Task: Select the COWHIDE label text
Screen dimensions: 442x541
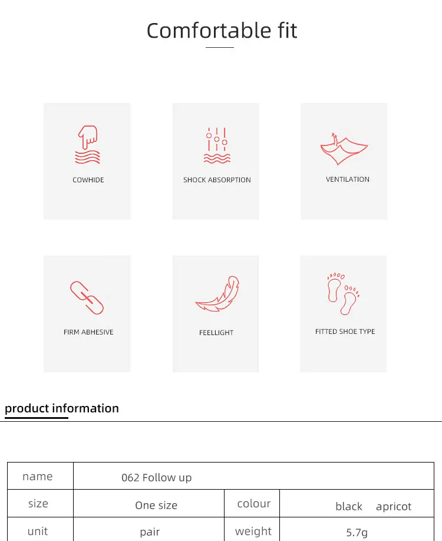Action: (88, 180)
